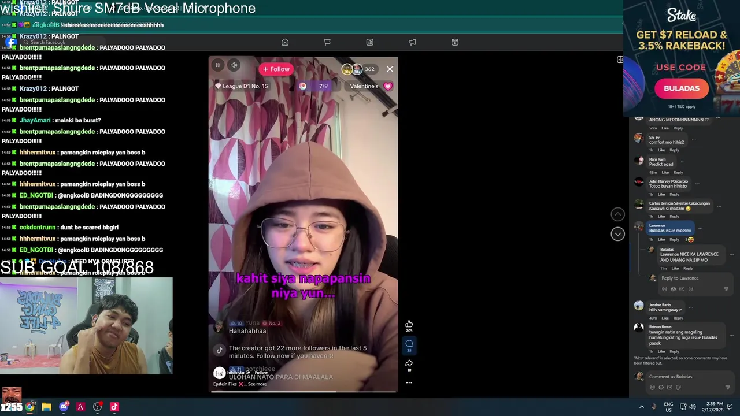The image size is (740, 416).
Task: Open the more options ellipsis below share
Action: click(409, 382)
